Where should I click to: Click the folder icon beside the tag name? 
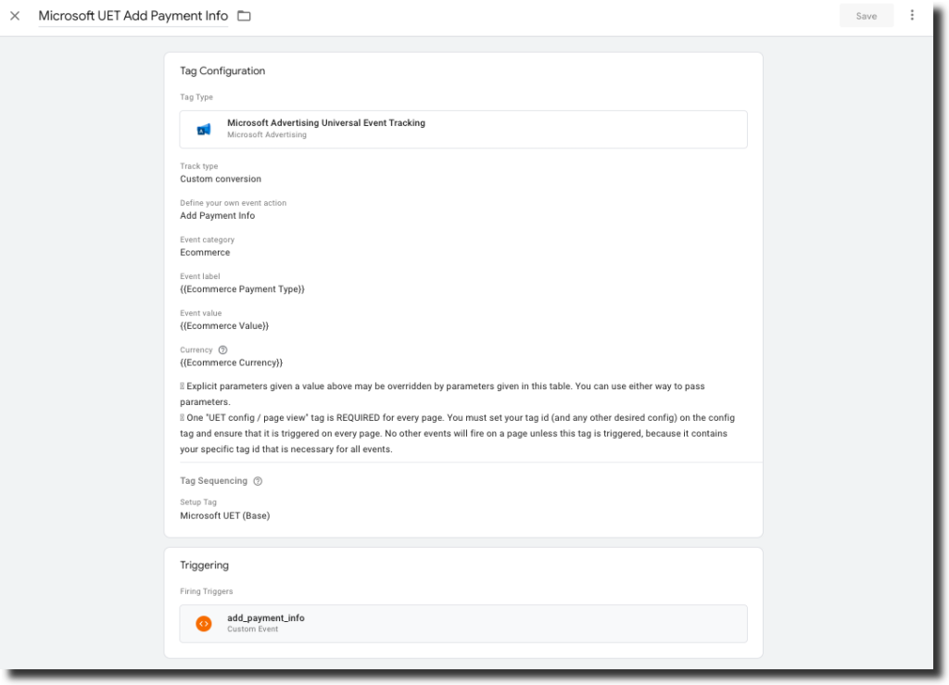click(x=244, y=16)
